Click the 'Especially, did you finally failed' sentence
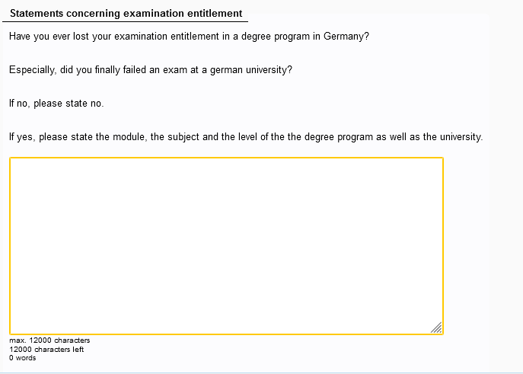The width and height of the screenshot is (523, 374). coord(151,70)
